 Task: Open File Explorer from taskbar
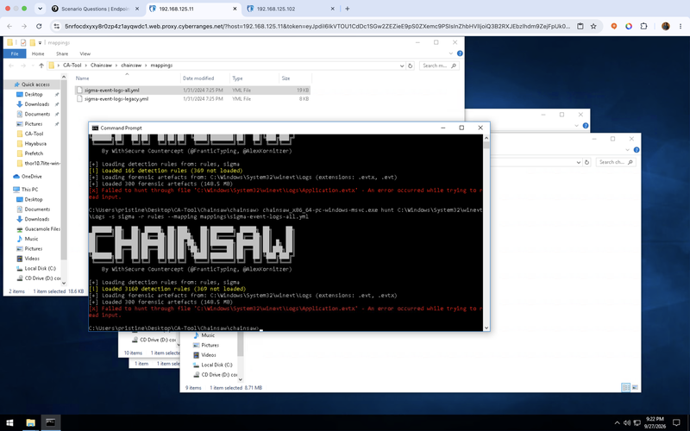click(30, 422)
